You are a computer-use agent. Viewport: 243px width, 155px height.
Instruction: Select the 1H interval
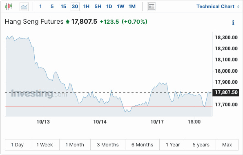(x=86, y=7)
